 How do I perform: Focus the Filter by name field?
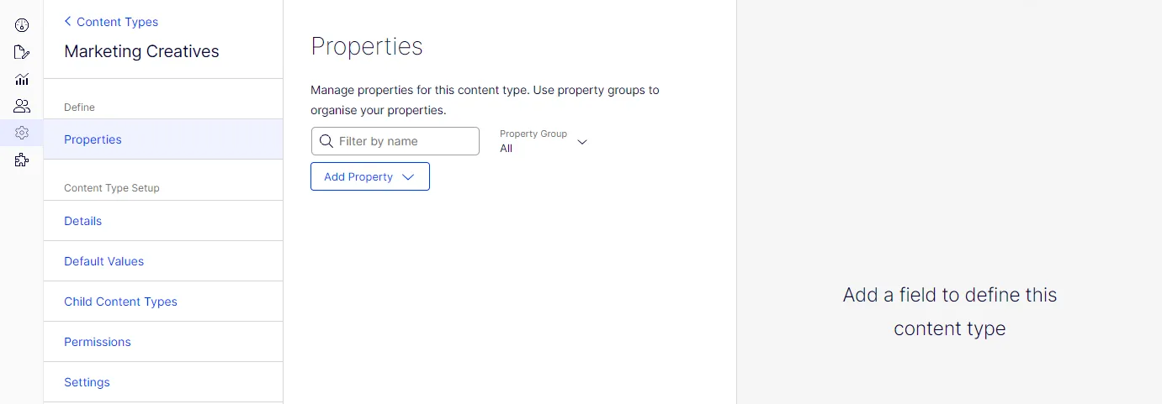(x=395, y=141)
